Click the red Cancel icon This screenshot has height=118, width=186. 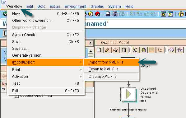coord(97,14)
